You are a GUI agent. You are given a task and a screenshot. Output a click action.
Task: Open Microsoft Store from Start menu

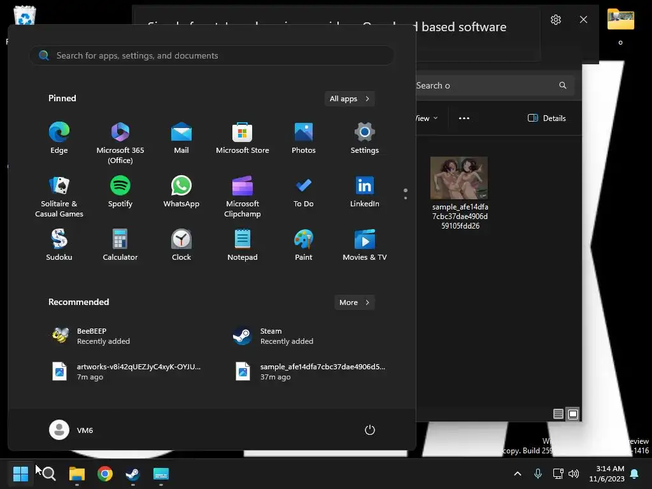pos(243,138)
